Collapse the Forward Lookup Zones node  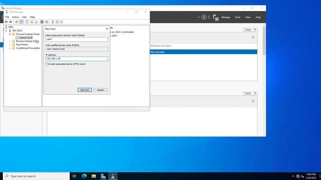pos(10,34)
